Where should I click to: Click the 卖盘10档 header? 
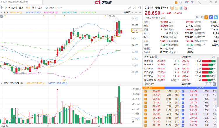[x=186, y=84]
